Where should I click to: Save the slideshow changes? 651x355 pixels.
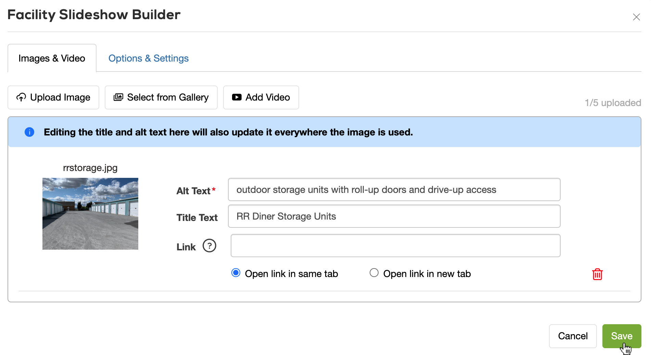[x=621, y=336]
